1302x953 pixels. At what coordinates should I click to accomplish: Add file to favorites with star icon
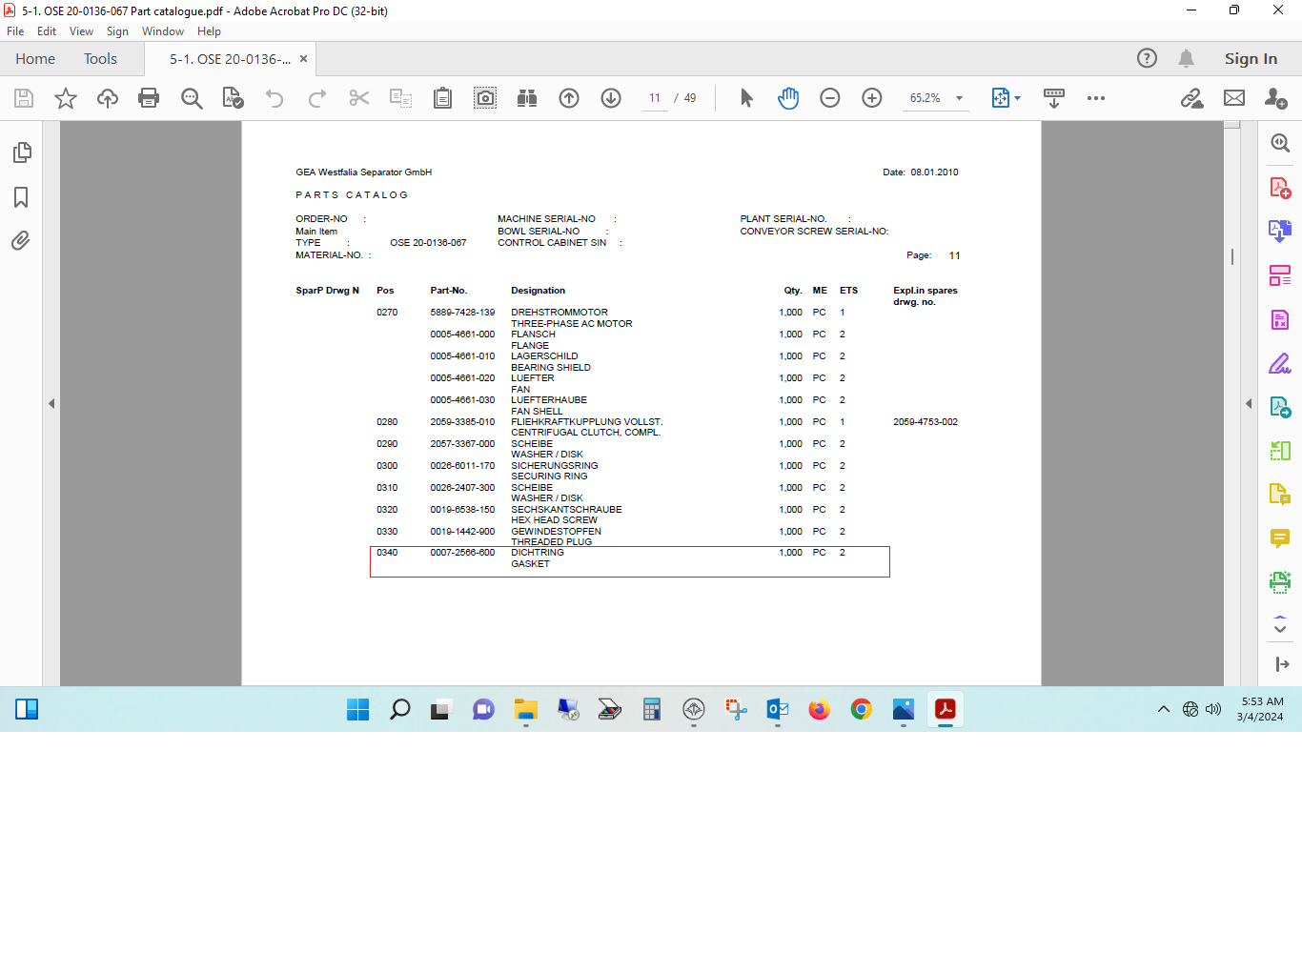pyautogui.click(x=66, y=98)
